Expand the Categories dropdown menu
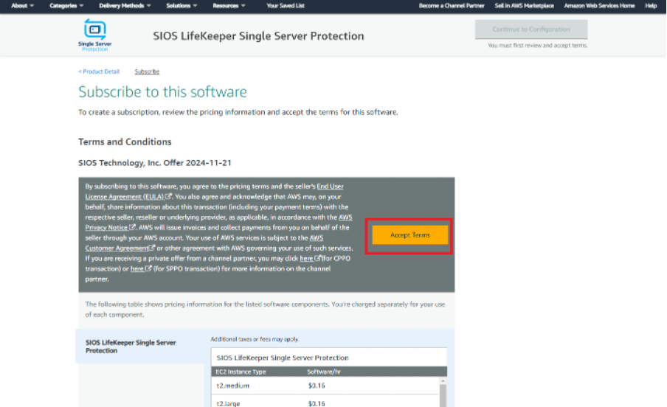 point(66,5)
